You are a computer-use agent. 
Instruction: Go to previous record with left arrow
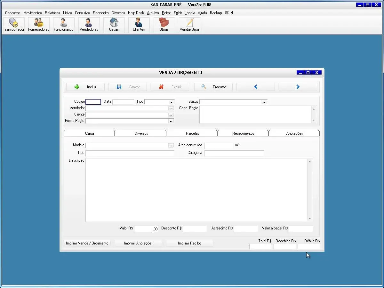pyautogui.click(x=255, y=87)
